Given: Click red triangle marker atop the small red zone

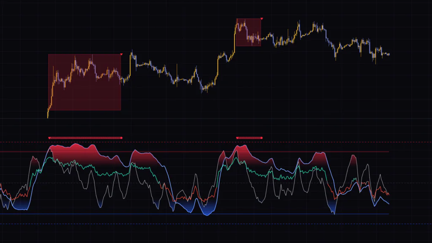Looking at the screenshot, I should pos(262,19).
